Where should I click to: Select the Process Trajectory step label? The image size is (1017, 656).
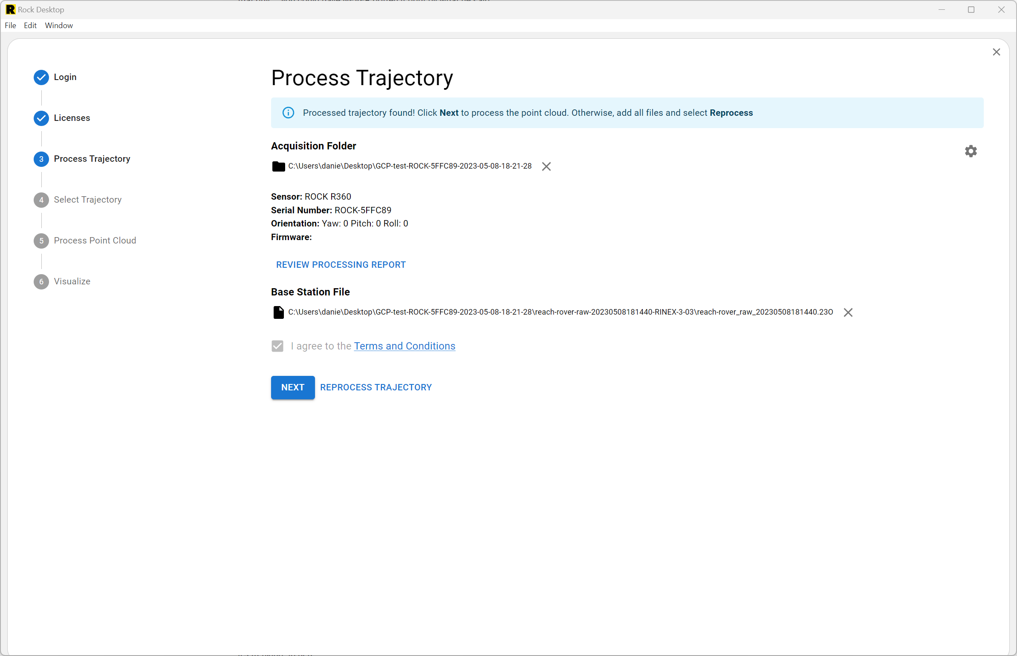(92, 159)
